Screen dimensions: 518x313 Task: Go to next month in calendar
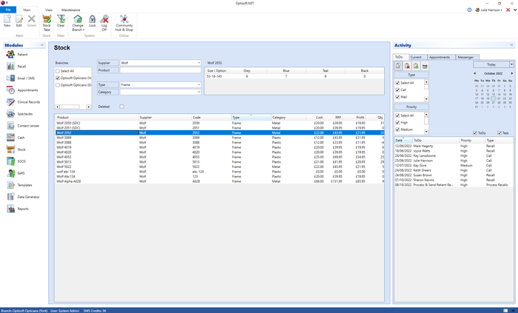512,73
